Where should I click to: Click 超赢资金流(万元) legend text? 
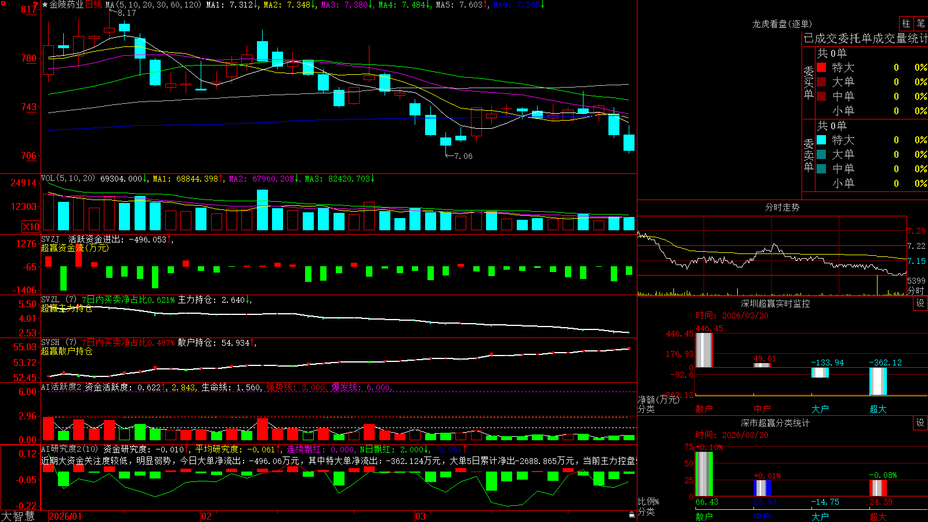[75, 248]
